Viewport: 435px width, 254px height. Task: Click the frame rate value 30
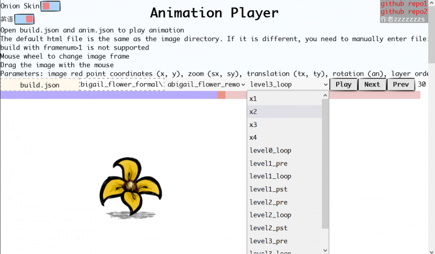pyautogui.click(x=421, y=84)
